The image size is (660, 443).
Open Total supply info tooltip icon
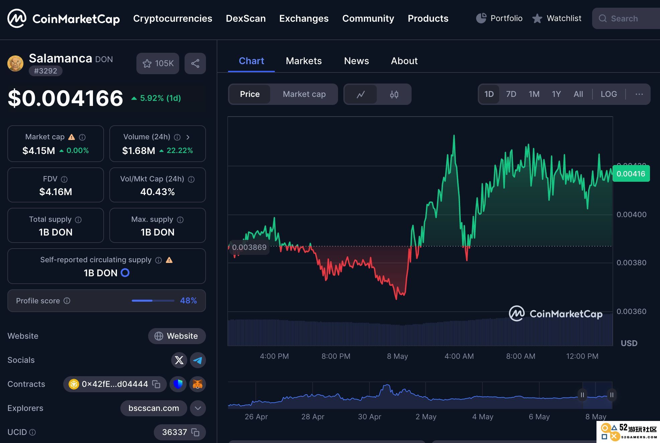[x=78, y=220]
